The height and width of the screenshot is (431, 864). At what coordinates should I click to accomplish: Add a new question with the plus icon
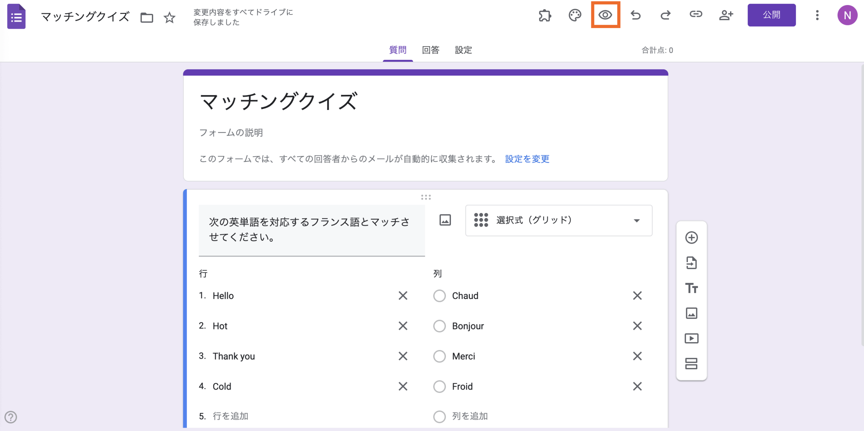point(692,237)
